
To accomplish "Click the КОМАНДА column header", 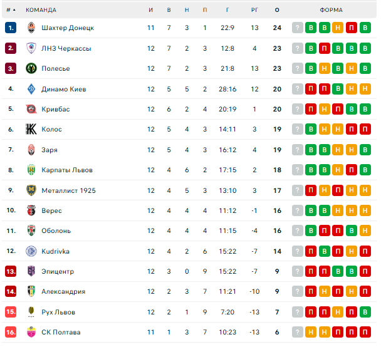I will (41, 10).
